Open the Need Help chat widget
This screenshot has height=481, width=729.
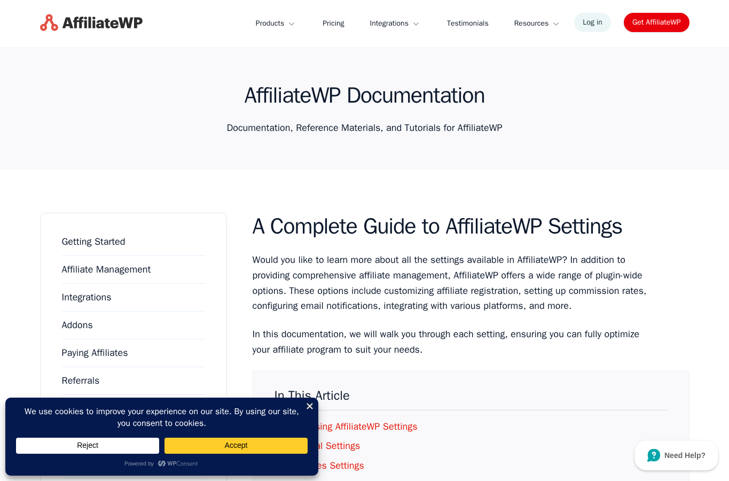point(676,455)
